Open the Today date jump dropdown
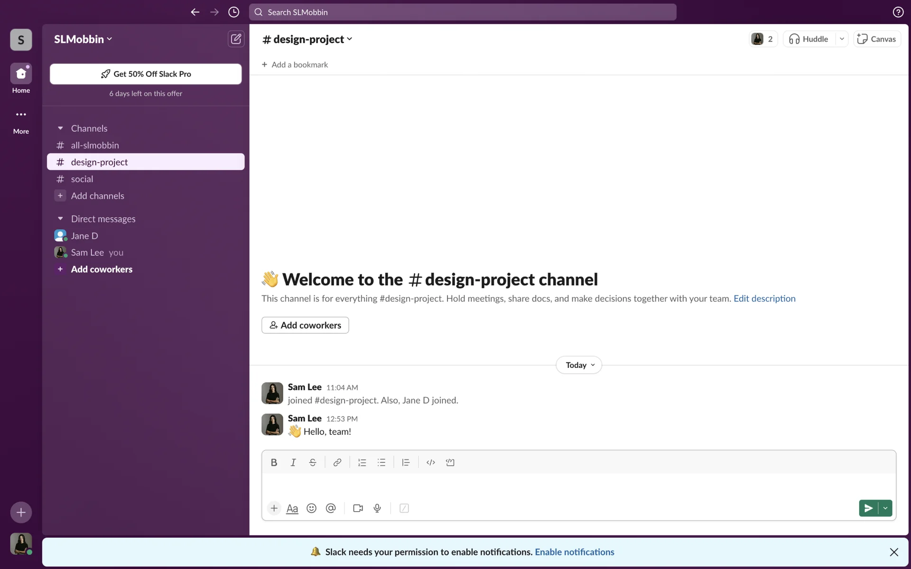The height and width of the screenshot is (569, 911). (579, 365)
